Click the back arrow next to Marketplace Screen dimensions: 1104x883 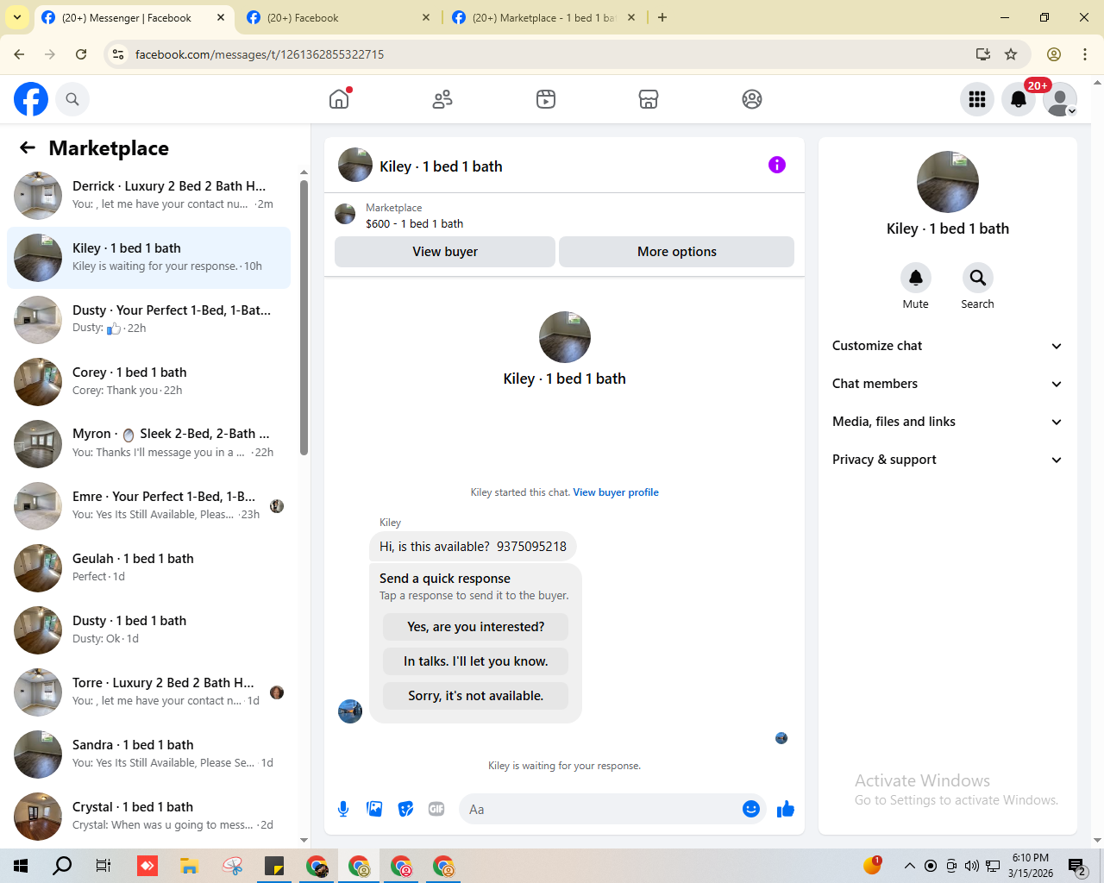click(x=28, y=147)
